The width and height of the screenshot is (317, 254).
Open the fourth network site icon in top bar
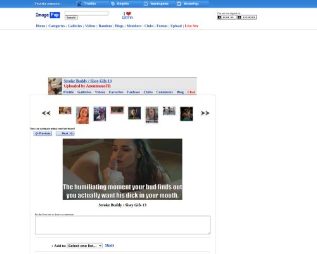pyautogui.click(x=179, y=4)
